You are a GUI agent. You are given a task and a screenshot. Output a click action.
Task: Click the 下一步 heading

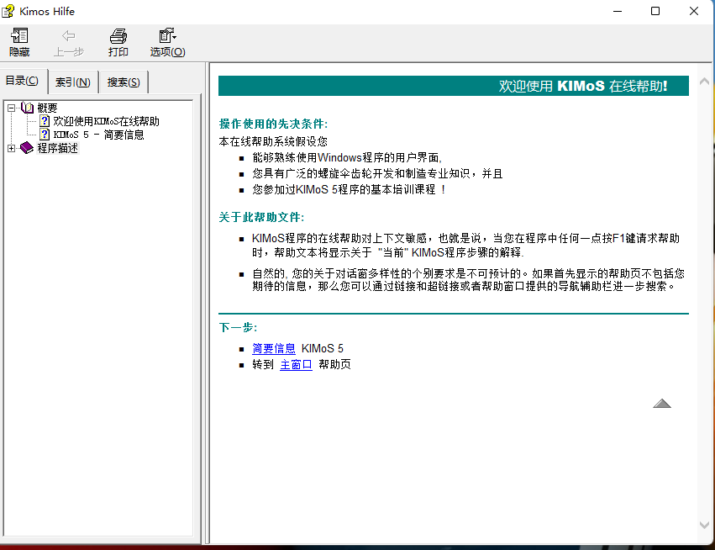point(238,327)
